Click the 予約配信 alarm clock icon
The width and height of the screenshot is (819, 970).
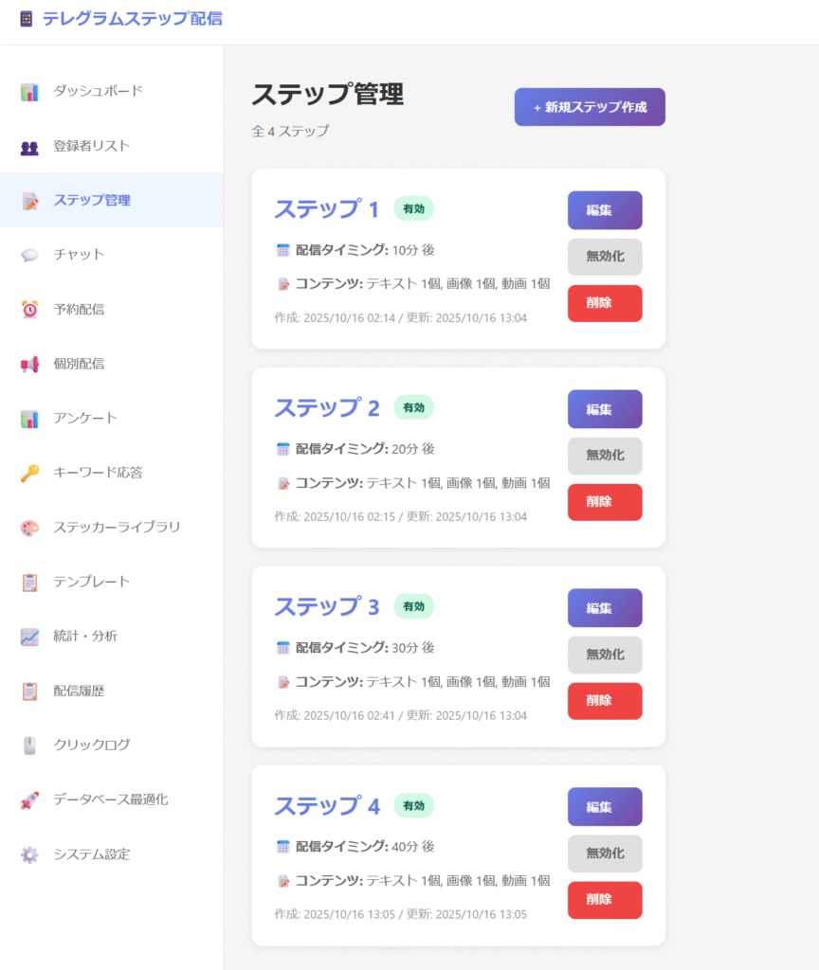[x=29, y=310]
